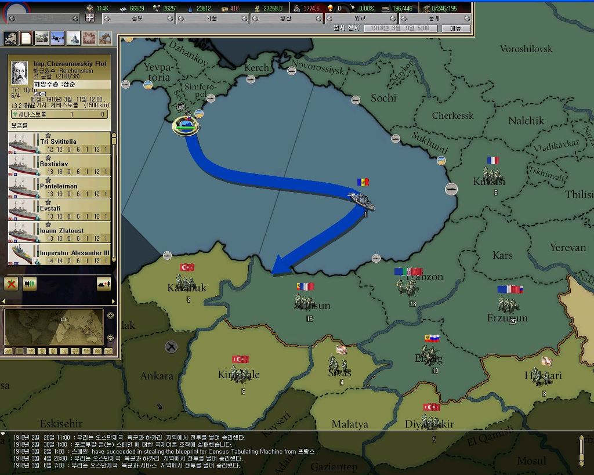Viewport: 594px width, 475px height.
Task: Click the Reichenstein leader portrait
Action: pyautogui.click(x=19, y=72)
